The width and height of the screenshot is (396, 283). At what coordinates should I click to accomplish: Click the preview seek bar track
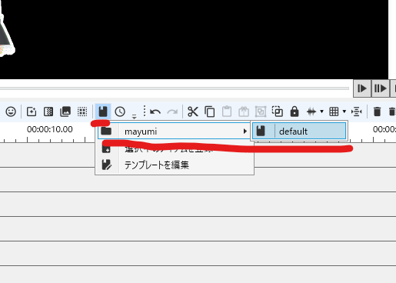(x=175, y=88)
